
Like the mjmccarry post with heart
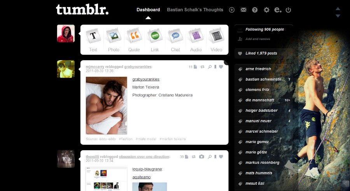click(221, 67)
